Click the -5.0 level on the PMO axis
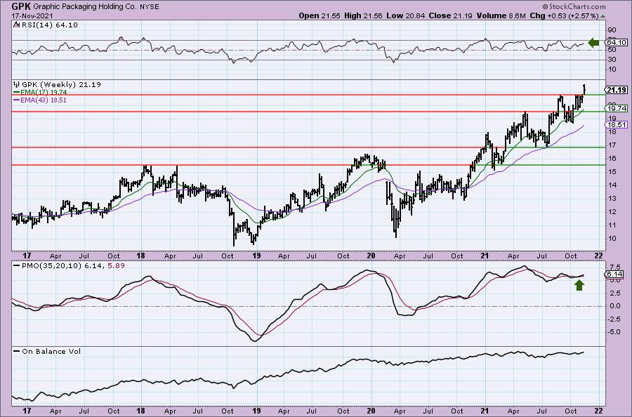Image resolution: width=632 pixels, height=417 pixels. click(614, 332)
